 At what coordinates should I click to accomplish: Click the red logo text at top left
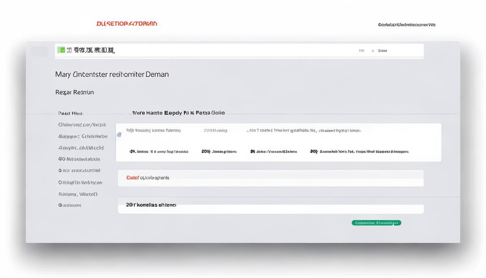pyautogui.click(x=127, y=24)
